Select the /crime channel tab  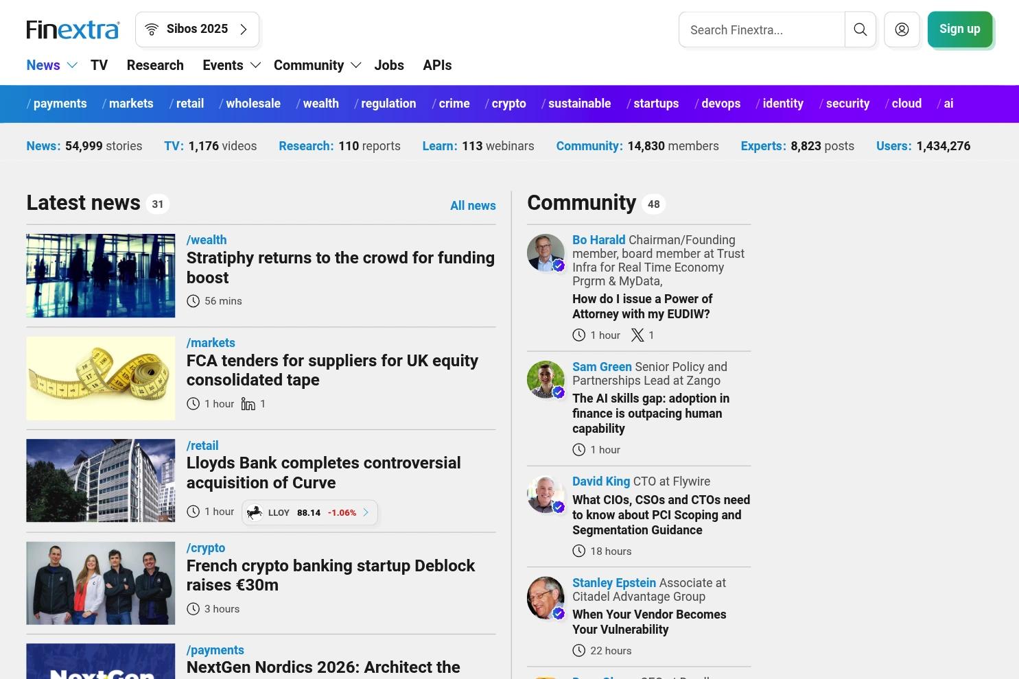pyautogui.click(x=451, y=104)
